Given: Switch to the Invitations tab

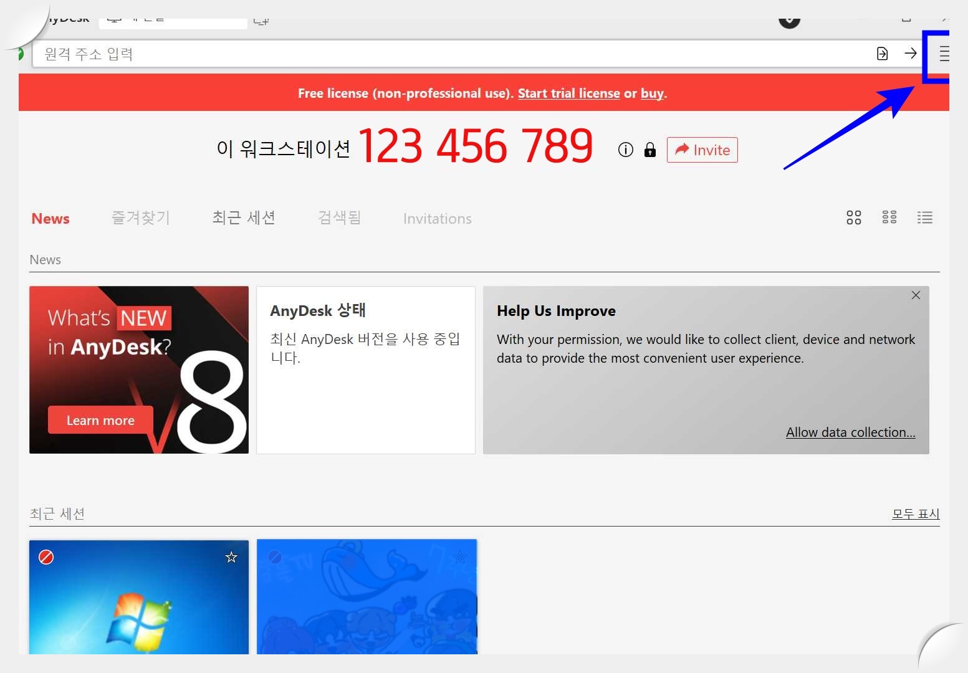Looking at the screenshot, I should 437,218.
